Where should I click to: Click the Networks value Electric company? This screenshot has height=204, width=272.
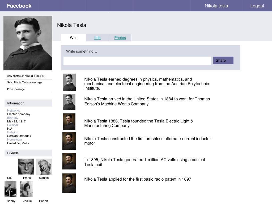point(19,114)
